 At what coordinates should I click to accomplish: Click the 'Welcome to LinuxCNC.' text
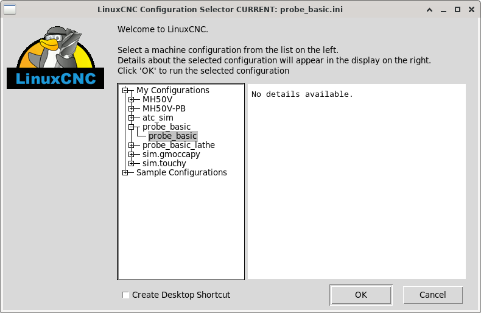coord(163,29)
